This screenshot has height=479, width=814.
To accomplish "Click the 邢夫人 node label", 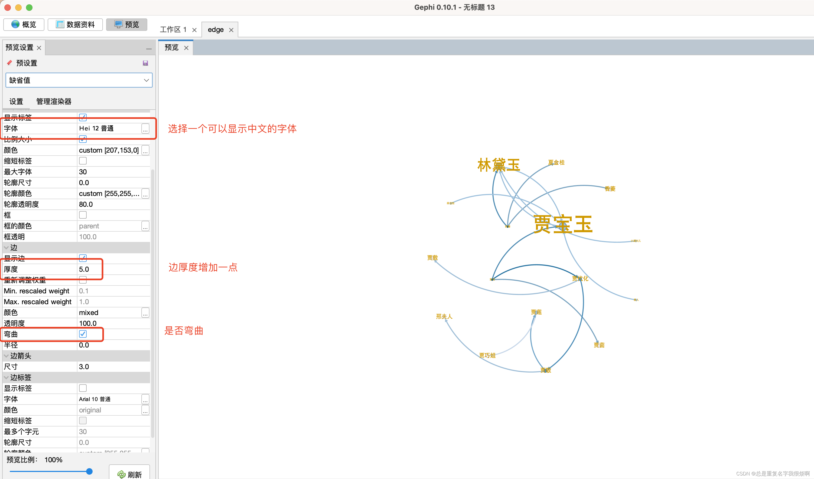I will (444, 316).
